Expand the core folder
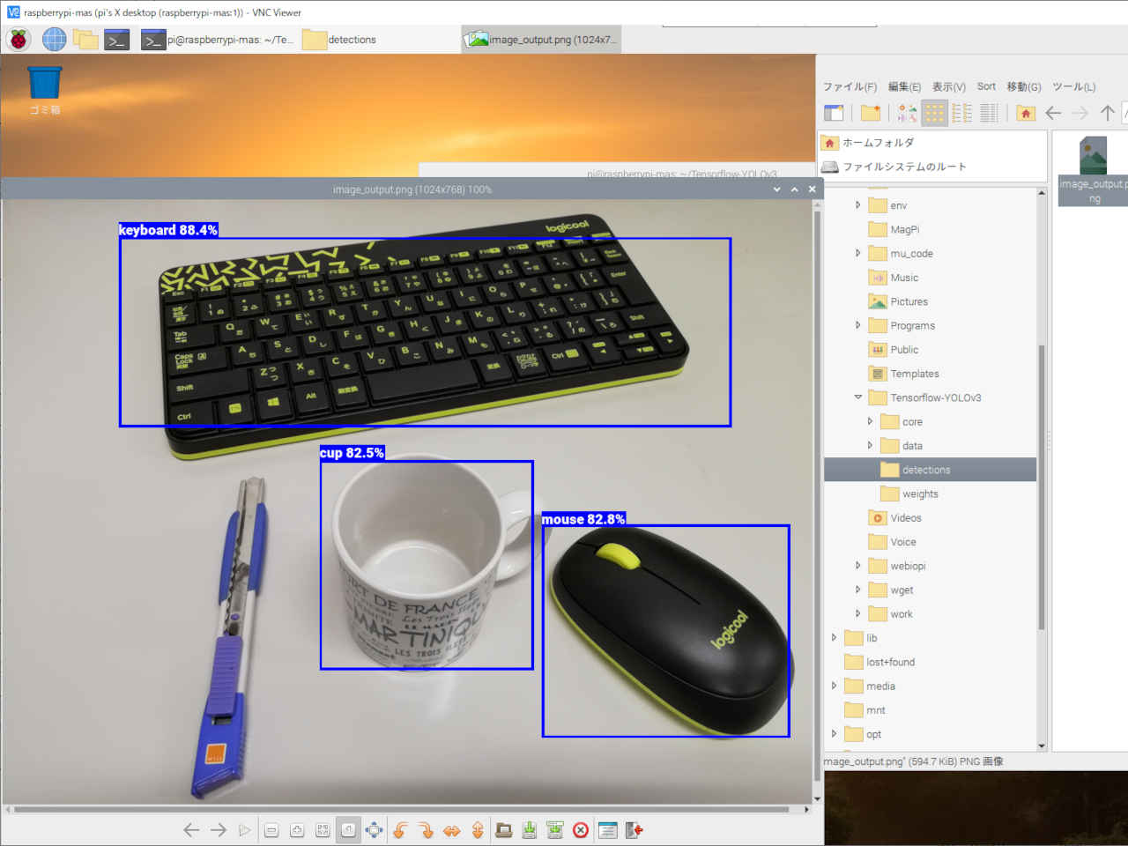The width and height of the screenshot is (1128, 846). [870, 421]
